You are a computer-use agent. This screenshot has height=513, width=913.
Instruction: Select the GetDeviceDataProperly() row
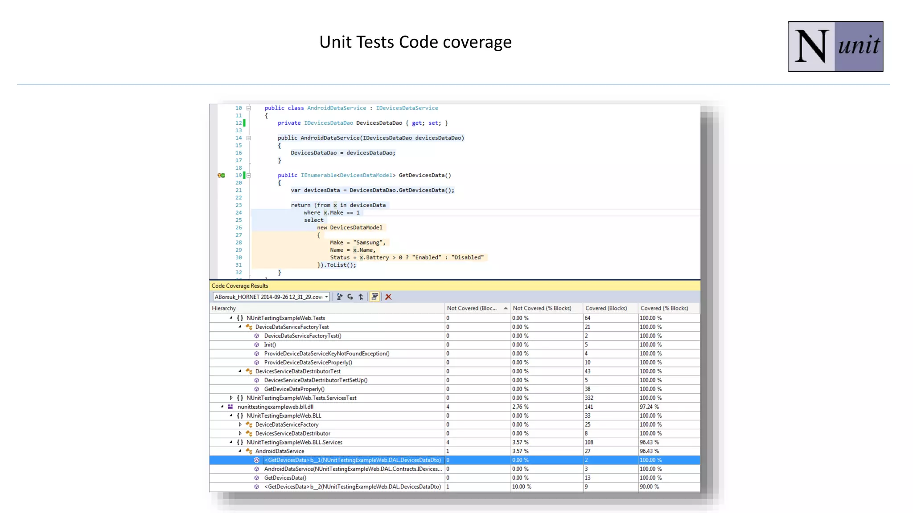[455, 389]
